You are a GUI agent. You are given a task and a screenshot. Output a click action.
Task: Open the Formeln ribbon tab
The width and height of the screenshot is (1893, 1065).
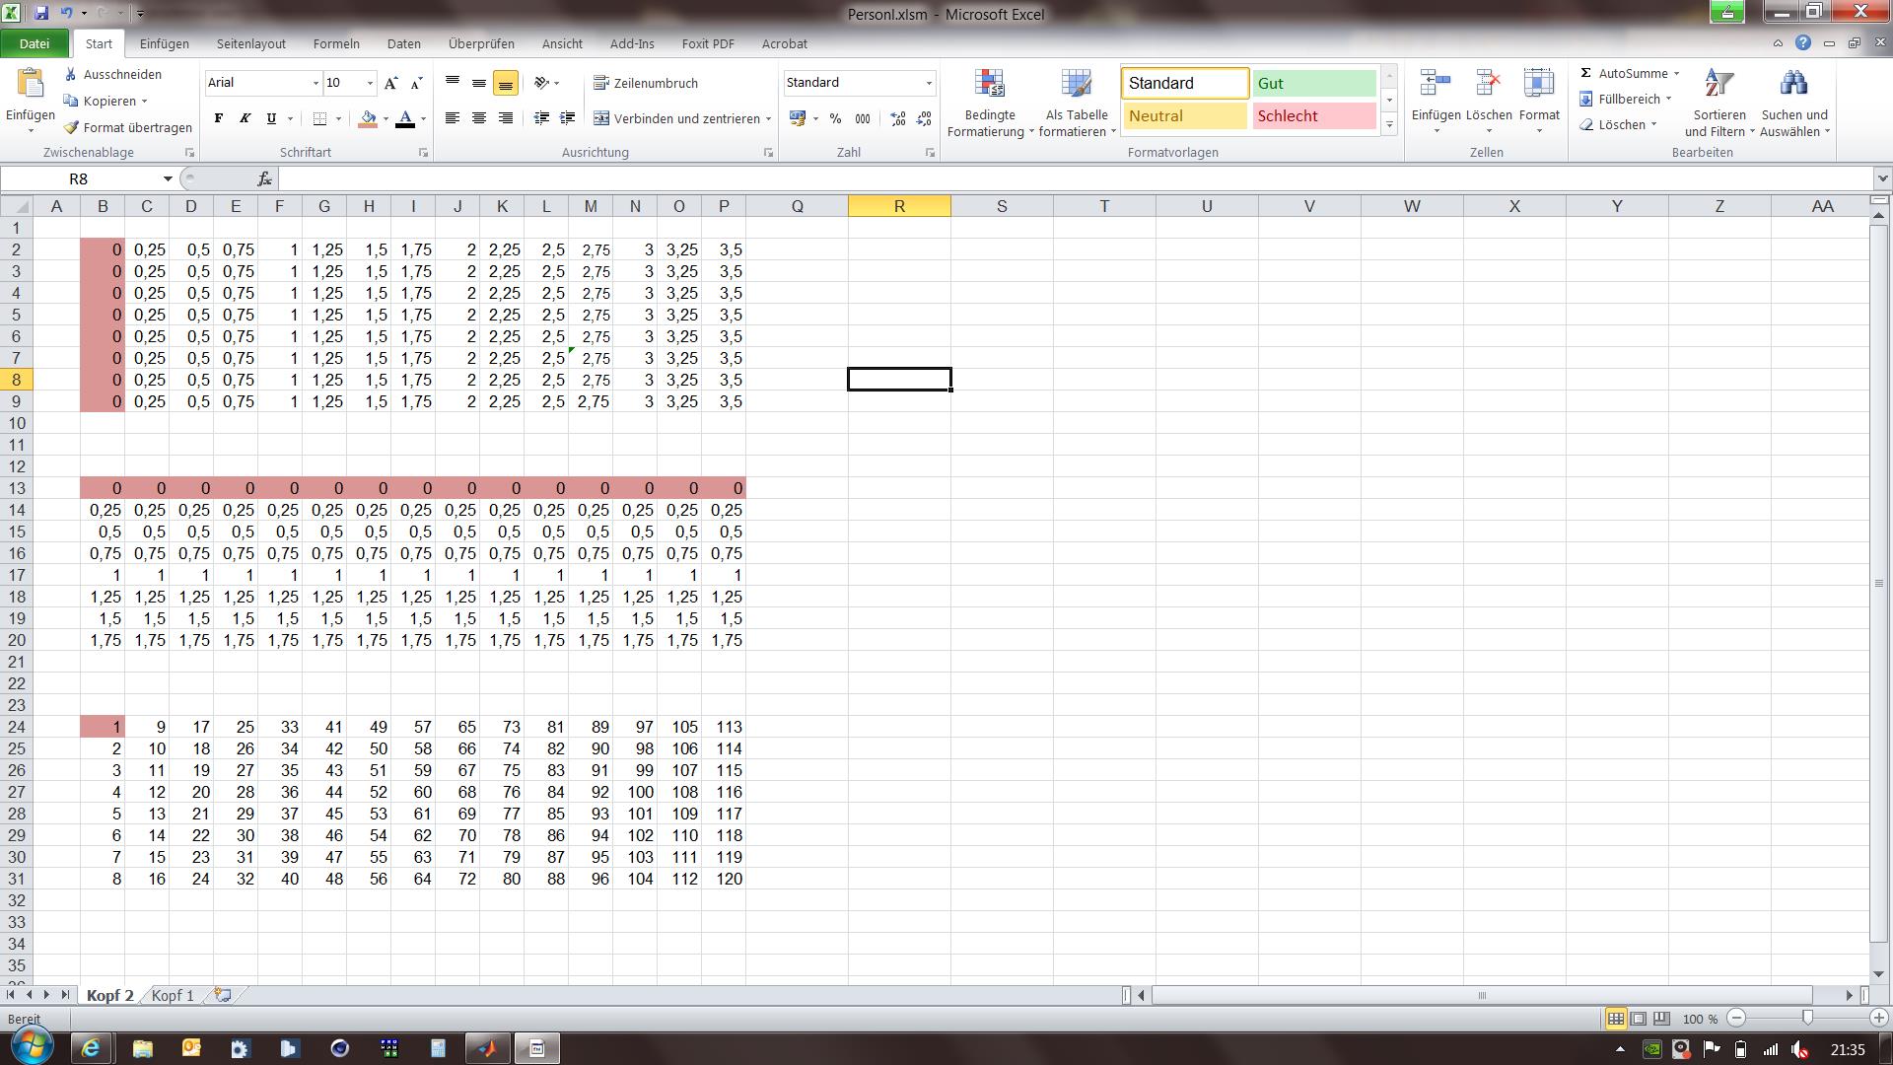(x=336, y=43)
